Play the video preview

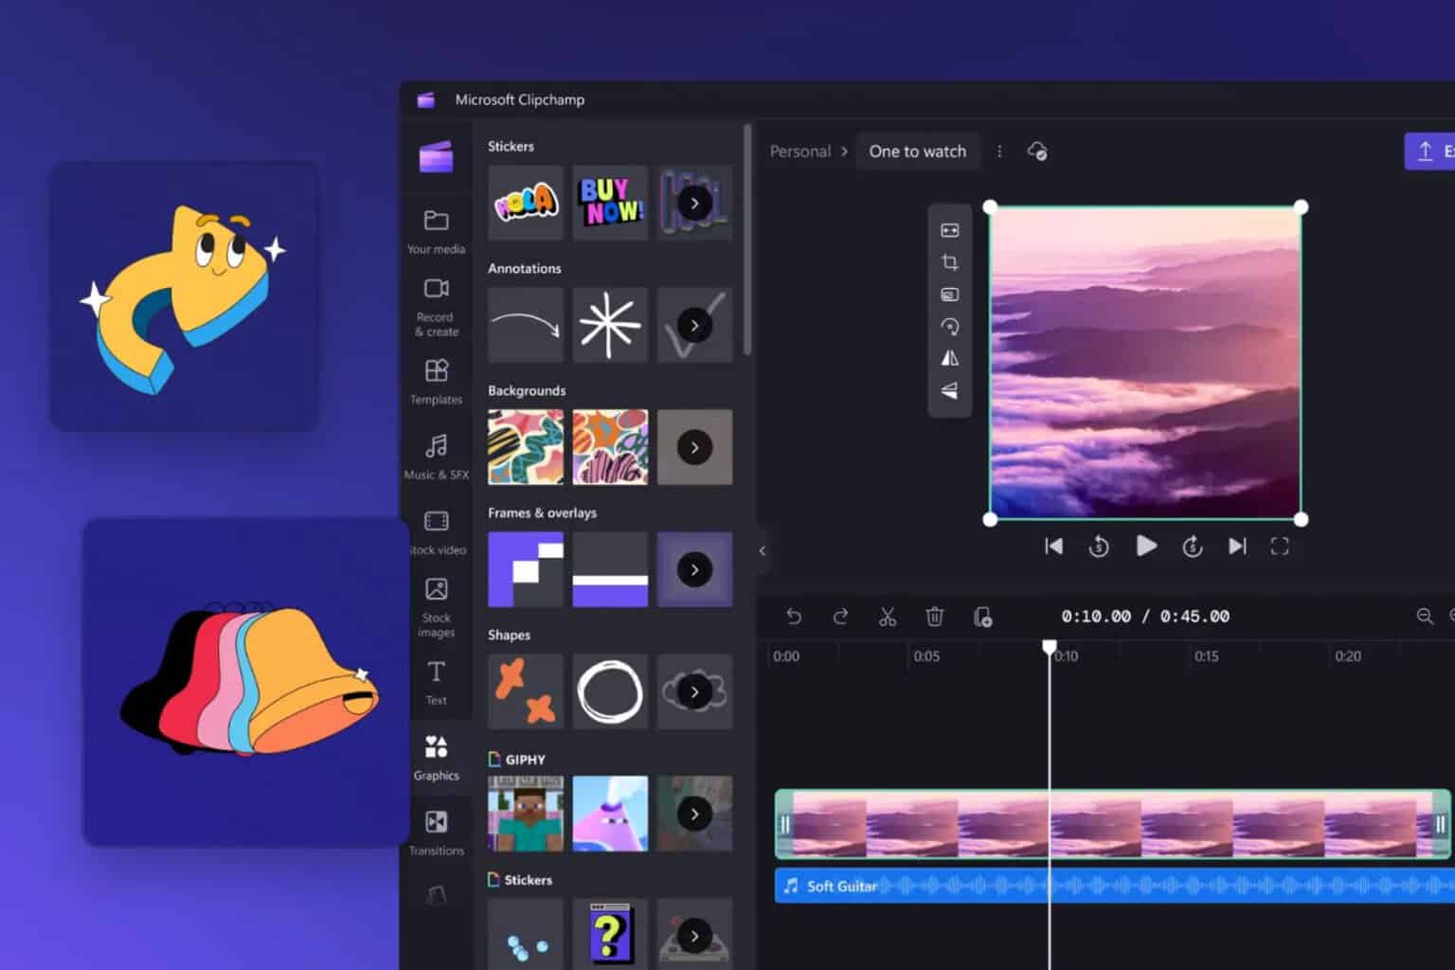(x=1146, y=547)
